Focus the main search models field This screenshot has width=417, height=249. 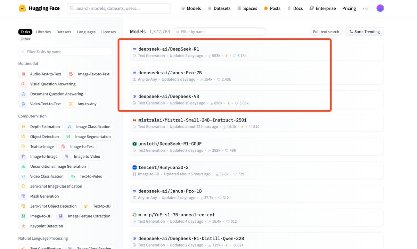[119, 8]
